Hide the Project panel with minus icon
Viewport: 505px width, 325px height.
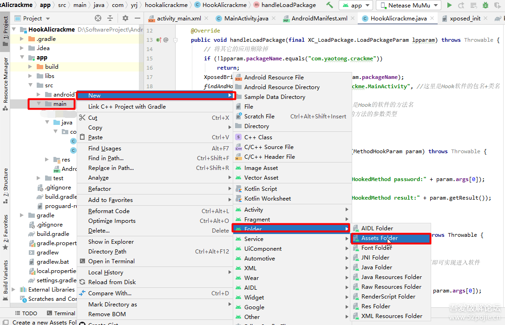coord(137,19)
